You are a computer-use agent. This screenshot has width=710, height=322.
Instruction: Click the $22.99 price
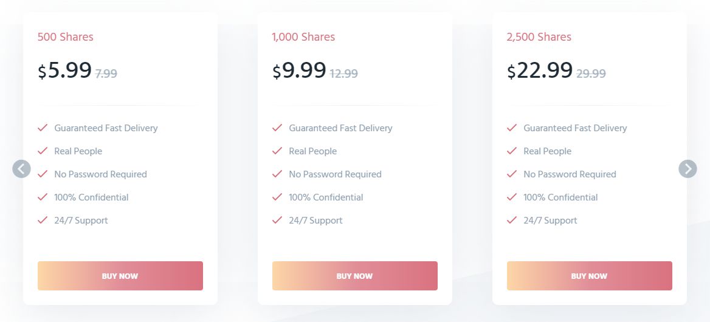[x=540, y=70]
